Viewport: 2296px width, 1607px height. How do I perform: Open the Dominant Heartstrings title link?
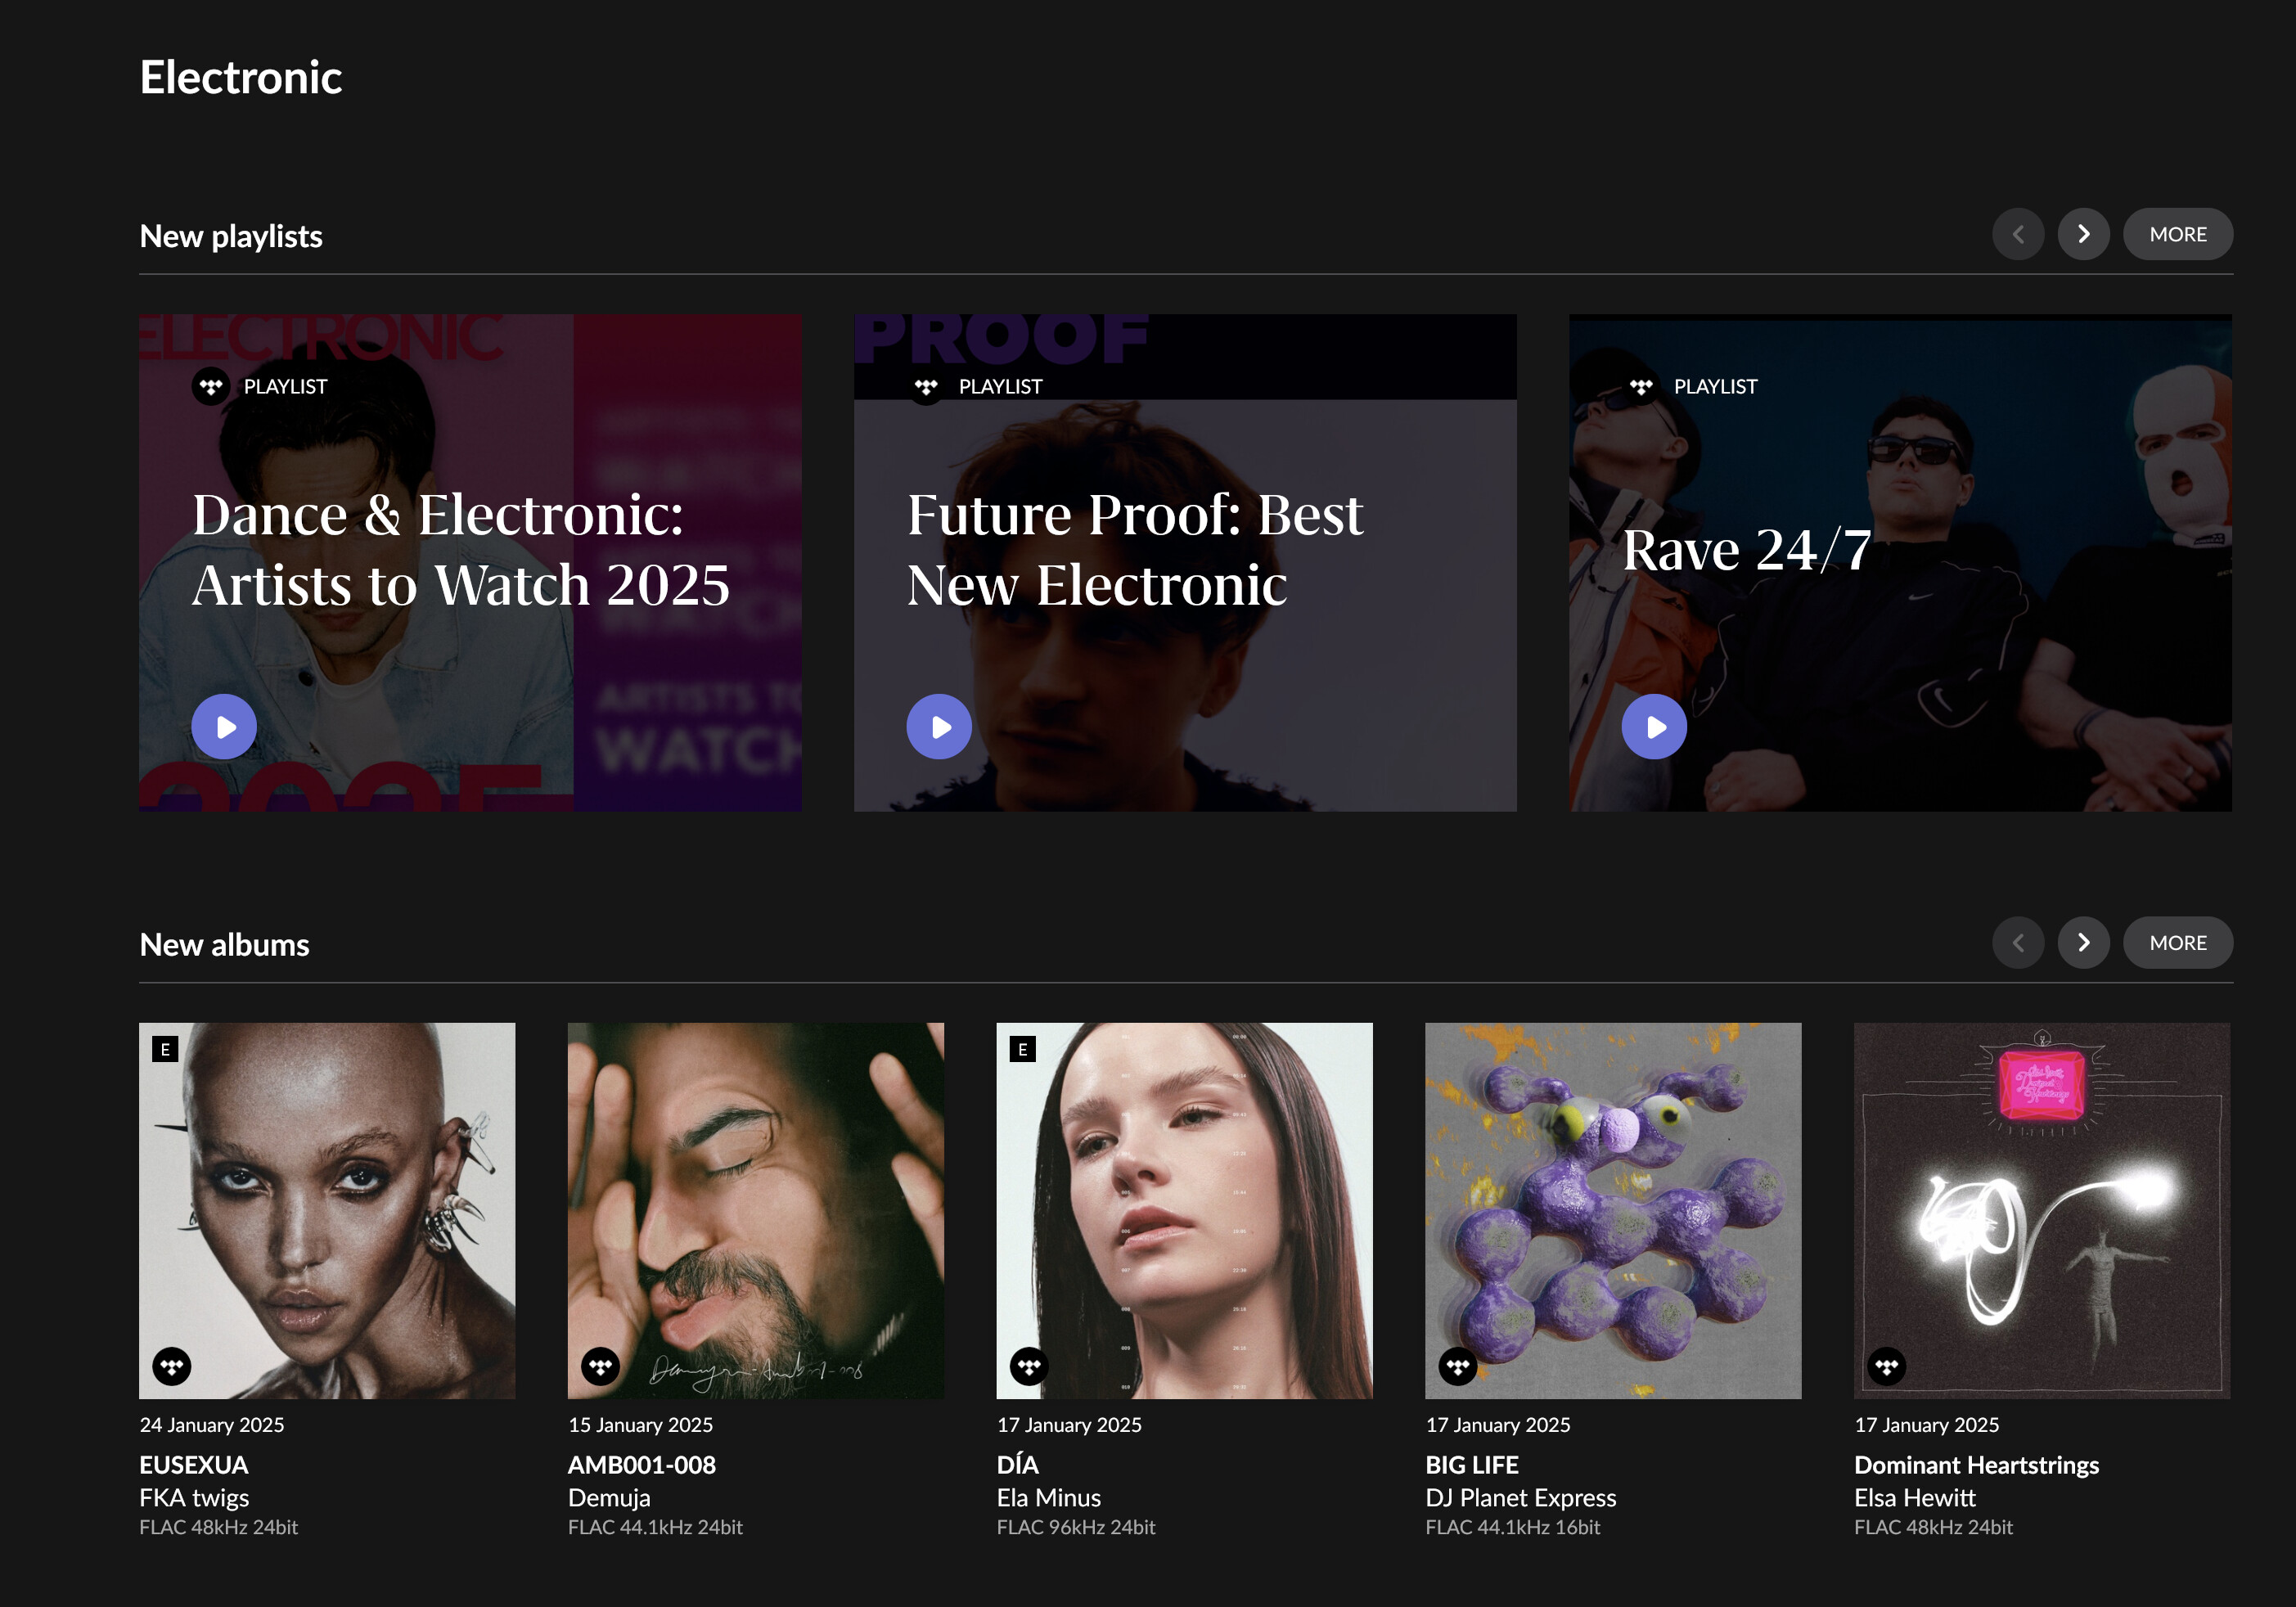point(1976,1465)
